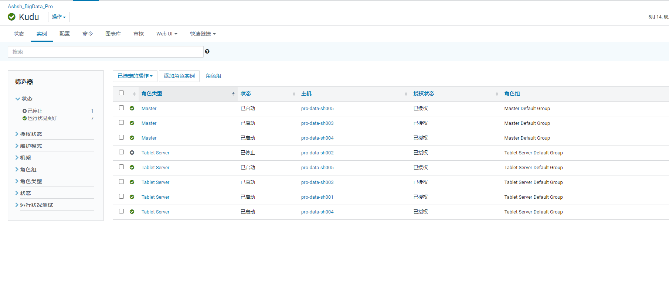The width and height of the screenshot is (669, 294).
Task: Check the box for Tablet Server pro-data-sh003
Action: pos(121,182)
